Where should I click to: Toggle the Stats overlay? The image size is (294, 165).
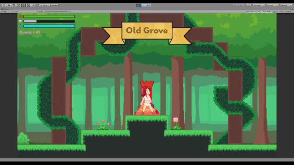pos(282,11)
